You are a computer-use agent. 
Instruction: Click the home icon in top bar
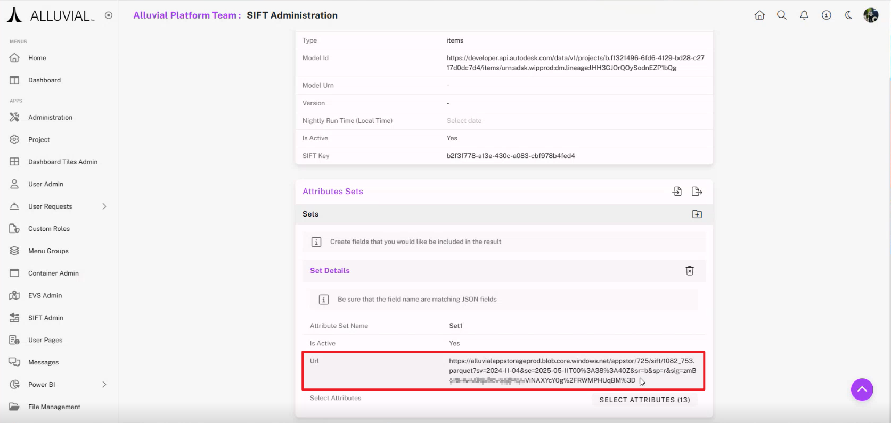point(759,15)
